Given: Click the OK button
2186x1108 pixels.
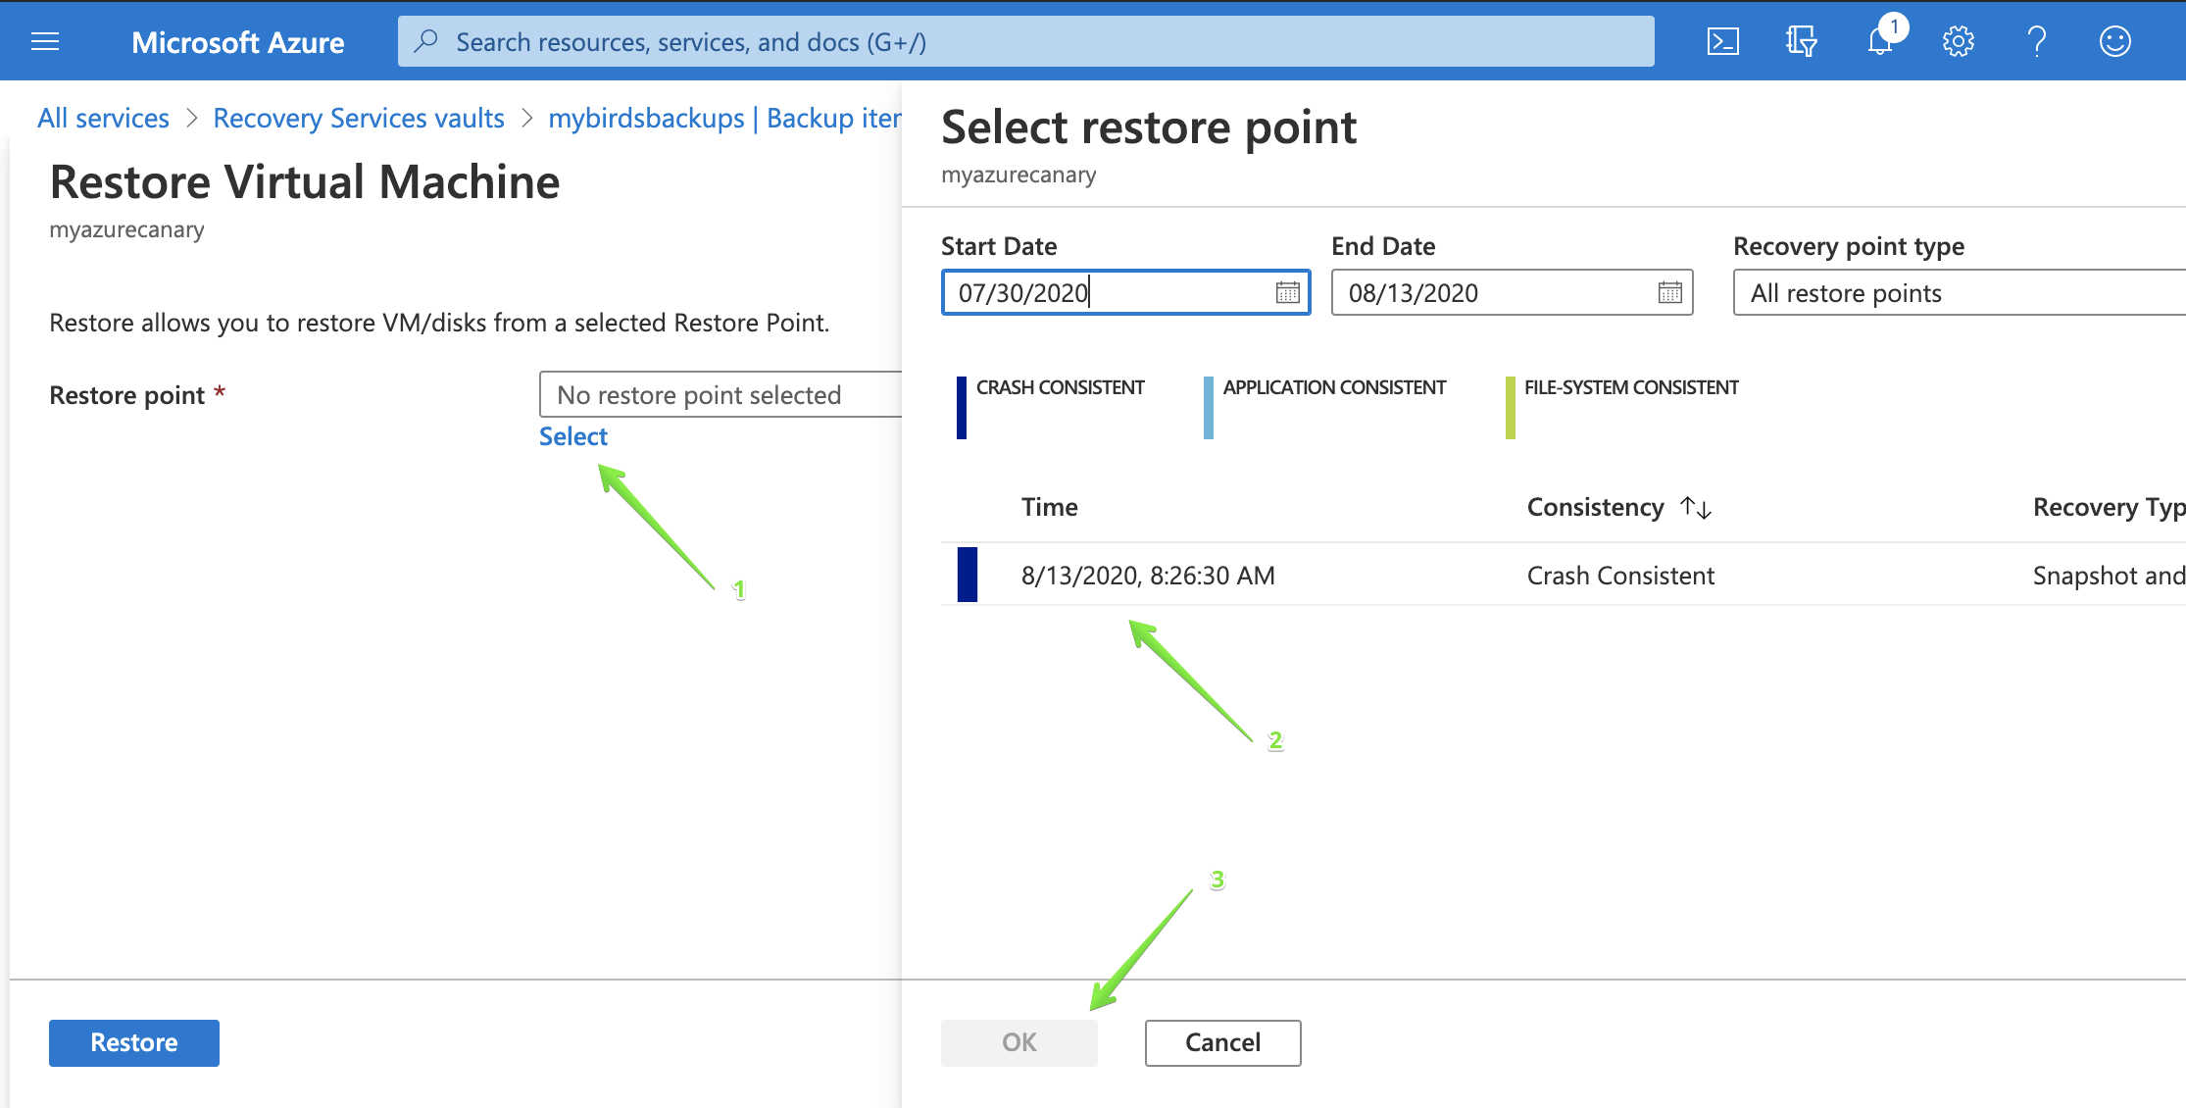Looking at the screenshot, I should coord(1019,1042).
